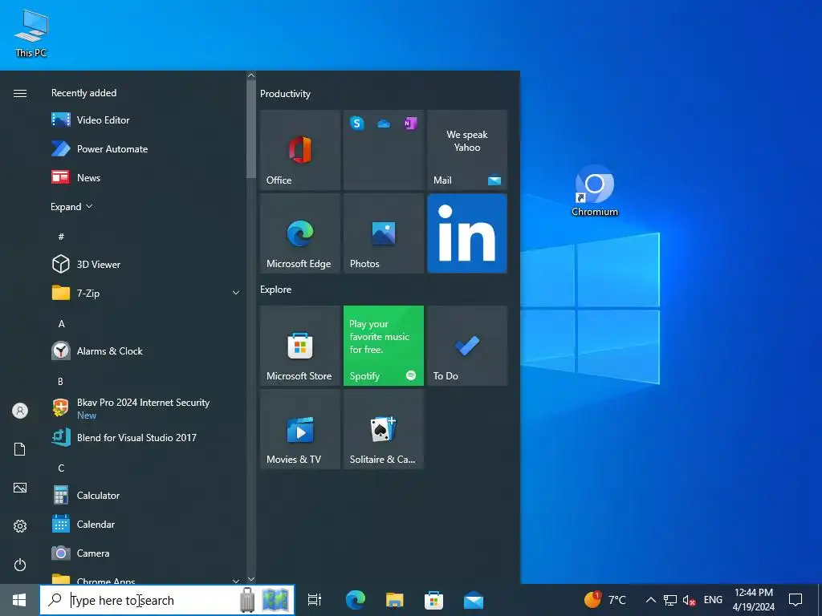Open the Spotify tile
This screenshot has width=822, height=616.
click(384, 346)
